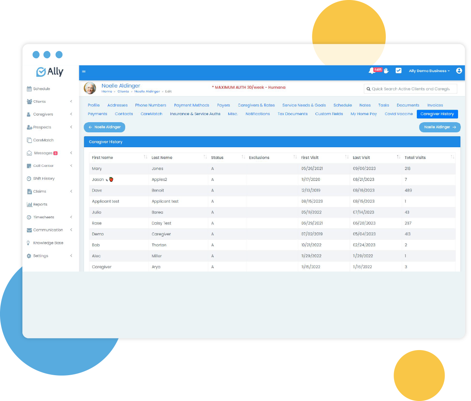Expand the Settings sidebar section
The height and width of the screenshot is (401, 471).
[71, 256]
